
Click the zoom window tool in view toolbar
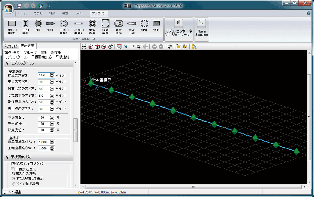coord(119,47)
